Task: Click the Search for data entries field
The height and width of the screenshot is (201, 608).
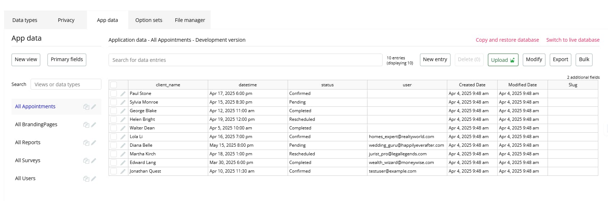Action: coord(245,60)
